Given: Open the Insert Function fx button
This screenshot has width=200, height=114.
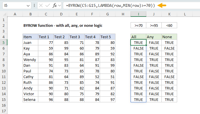Looking at the screenshot, I should (x=55, y=5).
